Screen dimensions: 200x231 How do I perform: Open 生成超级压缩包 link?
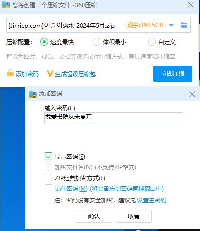pyautogui.click(x=75, y=74)
